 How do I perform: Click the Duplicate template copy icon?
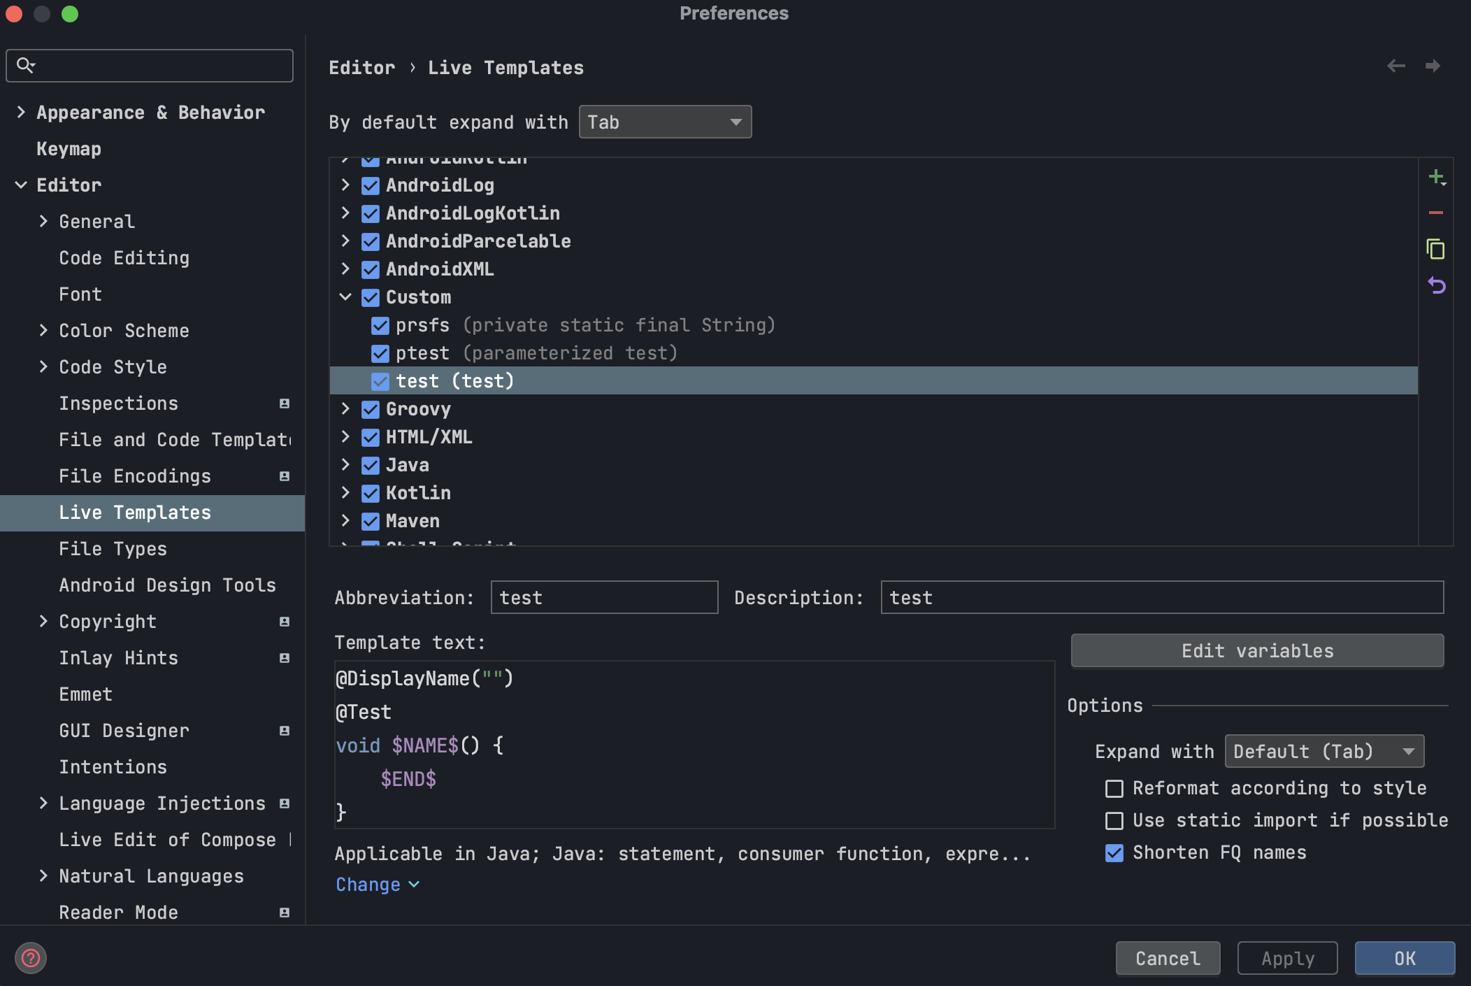click(x=1435, y=249)
